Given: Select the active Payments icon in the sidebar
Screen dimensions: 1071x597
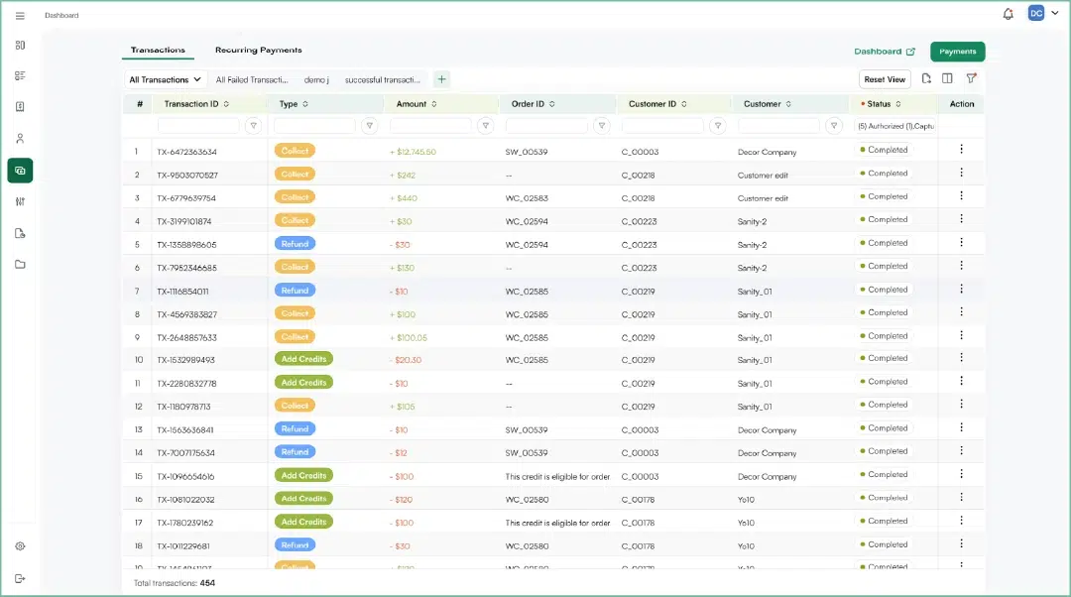Looking at the screenshot, I should coord(20,170).
